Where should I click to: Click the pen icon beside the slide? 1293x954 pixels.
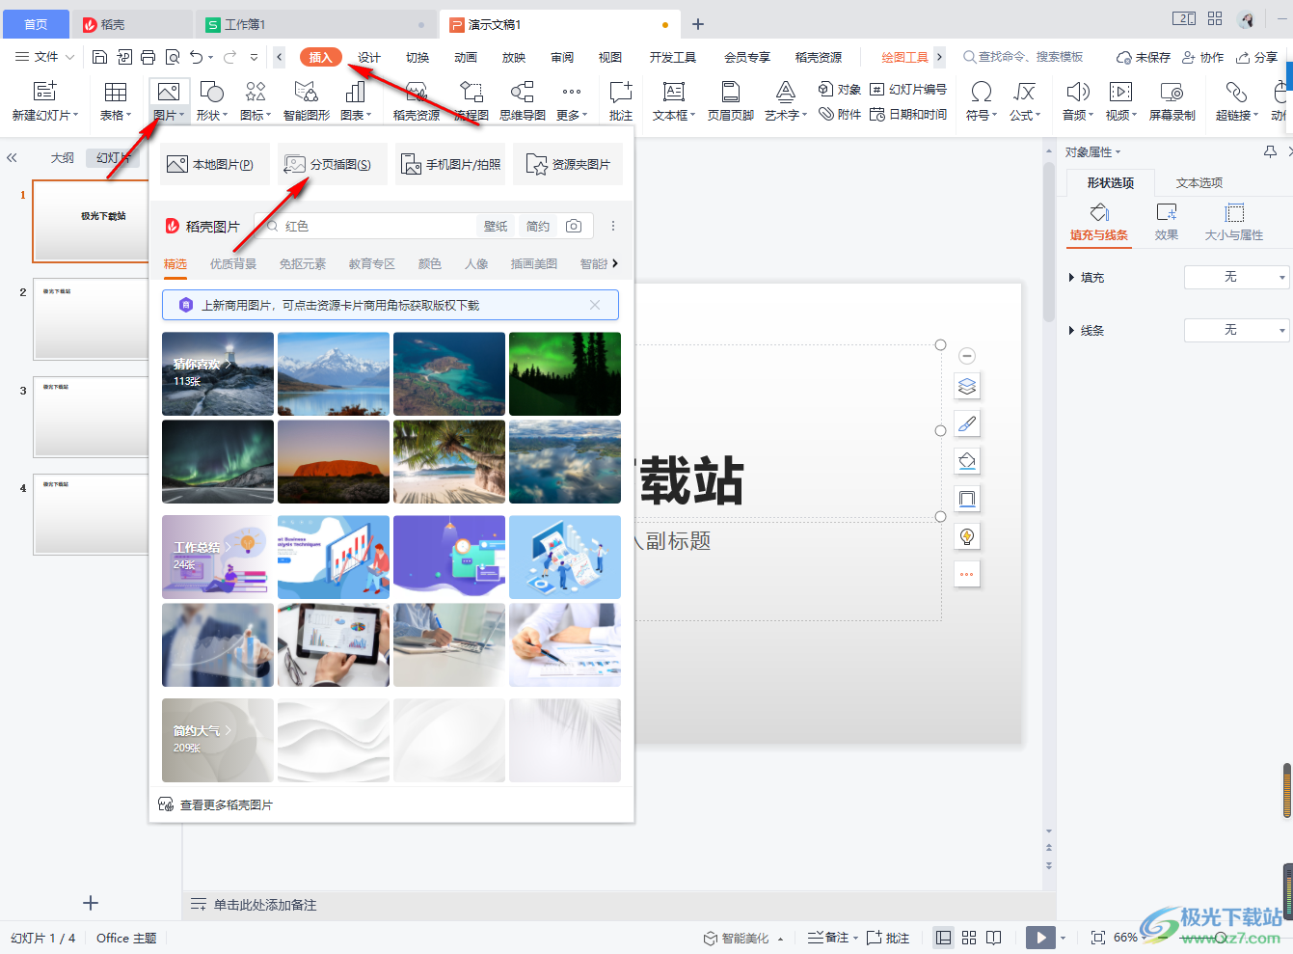(x=967, y=423)
